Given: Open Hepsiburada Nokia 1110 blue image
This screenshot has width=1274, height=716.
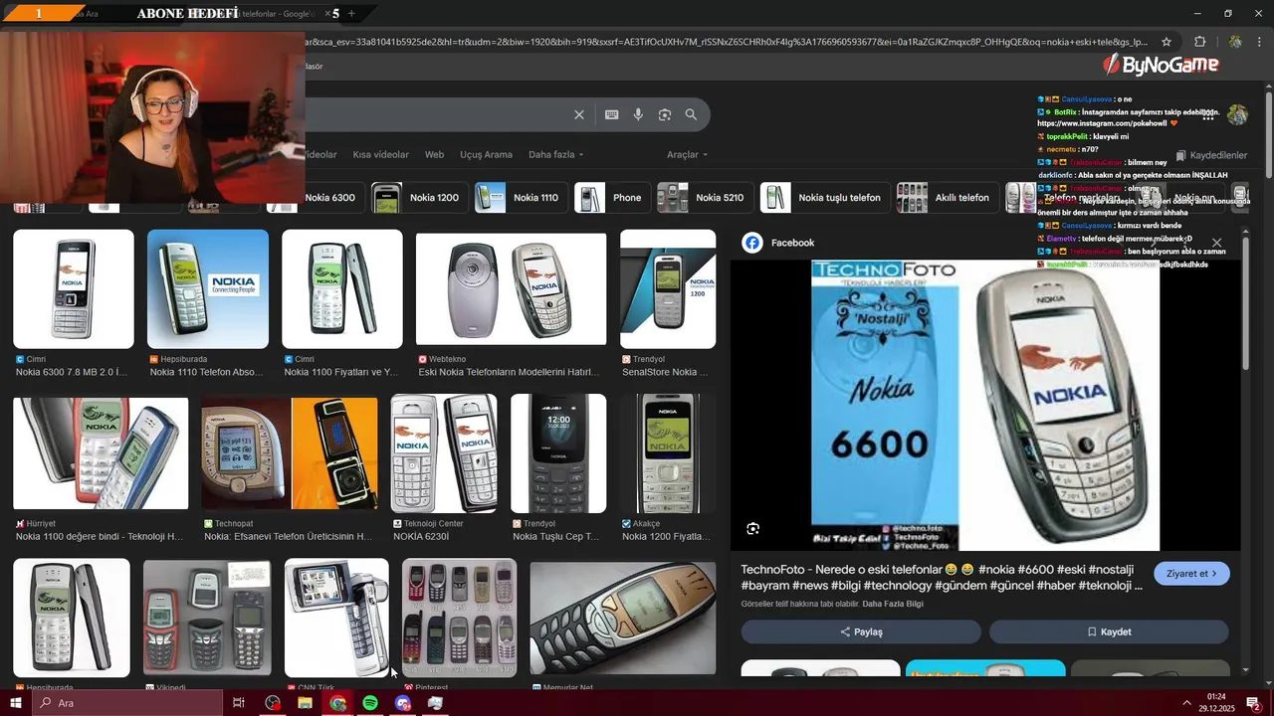Looking at the screenshot, I should (208, 289).
